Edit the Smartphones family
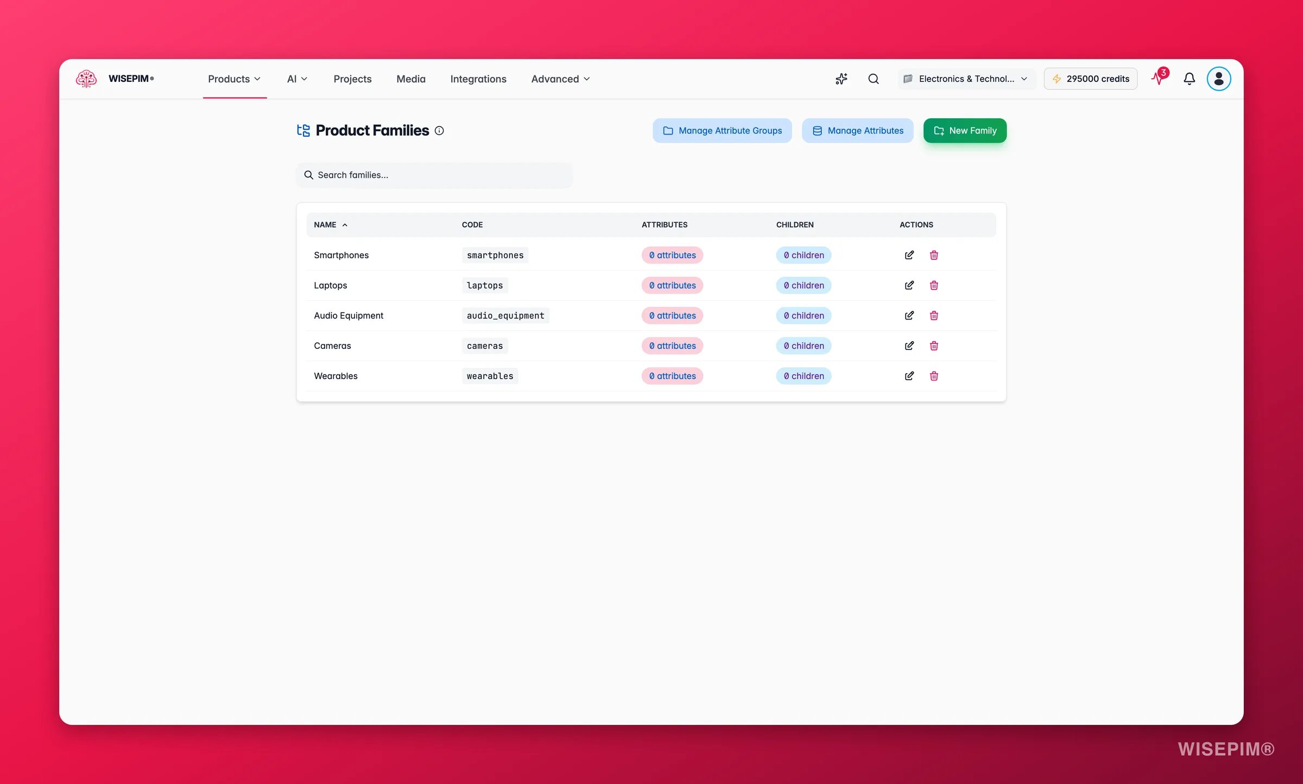The height and width of the screenshot is (784, 1303). coord(909,255)
